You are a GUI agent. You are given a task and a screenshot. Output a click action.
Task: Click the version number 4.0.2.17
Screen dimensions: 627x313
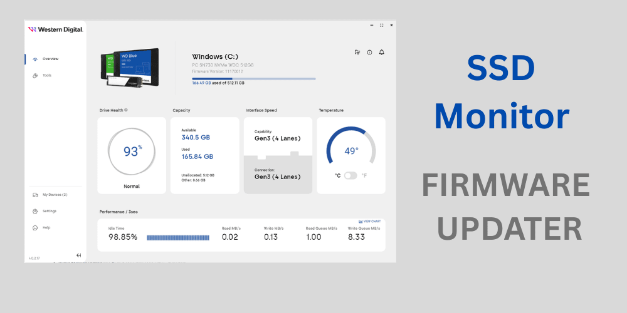coord(34,259)
